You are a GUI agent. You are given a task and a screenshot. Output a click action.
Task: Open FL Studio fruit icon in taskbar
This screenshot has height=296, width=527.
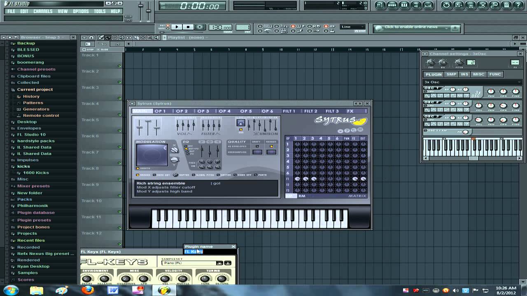pos(164,290)
